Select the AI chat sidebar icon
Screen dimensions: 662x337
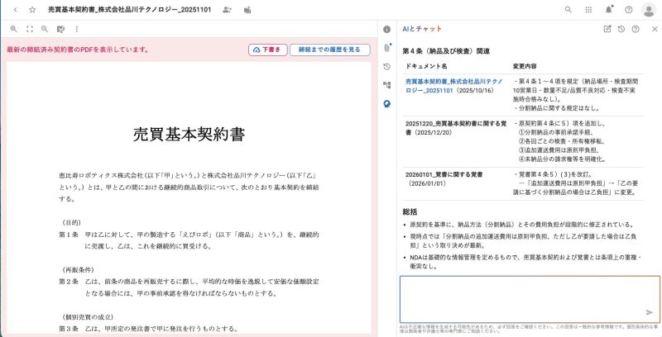[386, 103]
